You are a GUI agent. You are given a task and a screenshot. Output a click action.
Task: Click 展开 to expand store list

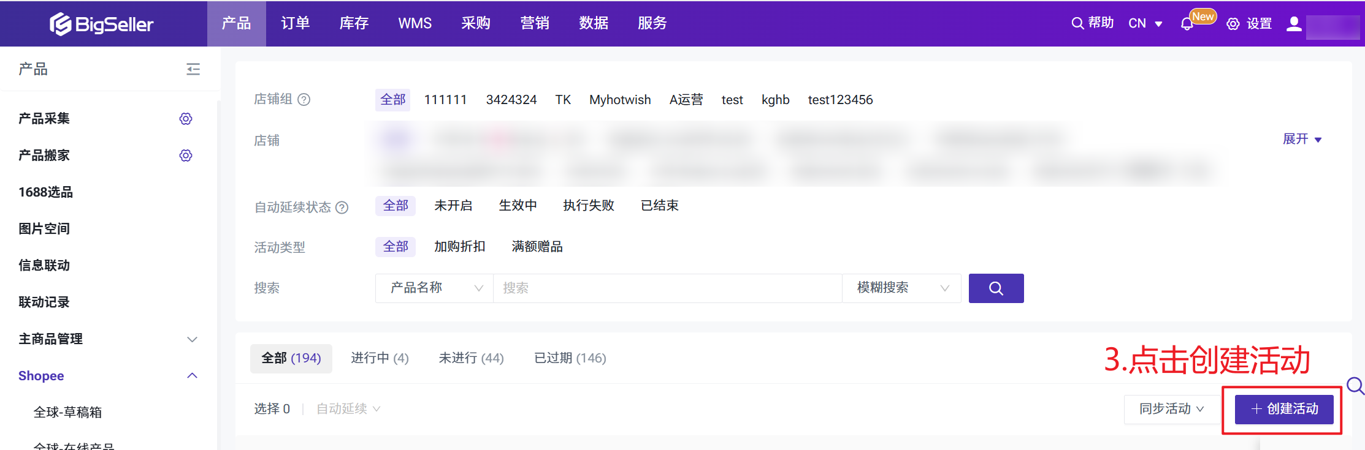point(1302,140)
